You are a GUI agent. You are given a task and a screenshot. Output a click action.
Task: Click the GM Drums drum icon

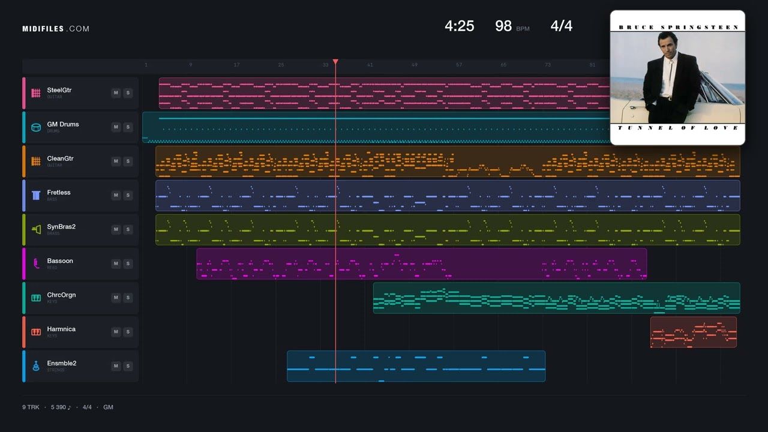click(x=36, y=127)
